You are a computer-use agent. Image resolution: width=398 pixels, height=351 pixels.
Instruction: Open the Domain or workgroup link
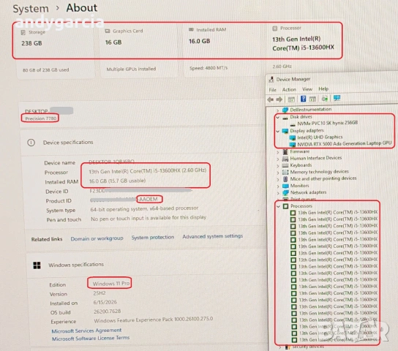[x=97, y=238]
